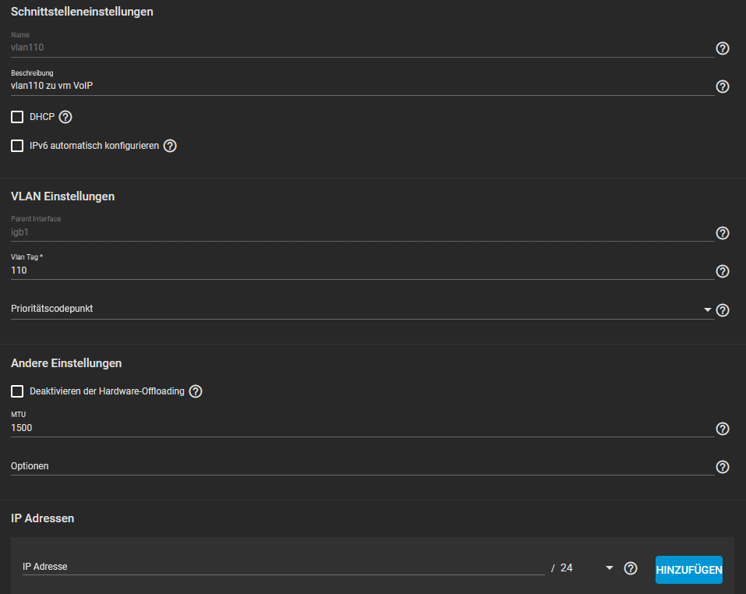Open help icon next to the netmask

click(x=631, y=568)
